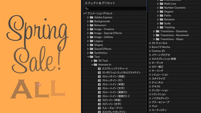Image resolution: width=201 pixels, height=113 pixels.
Task: Expand the Behaviors folder
Action: [x=88, y=25]
